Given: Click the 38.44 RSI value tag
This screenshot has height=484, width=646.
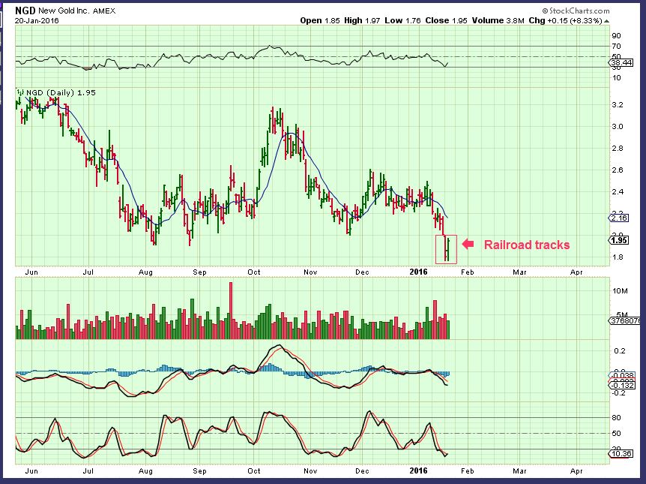Looking at the screenshot, I should tap(620, 65).
